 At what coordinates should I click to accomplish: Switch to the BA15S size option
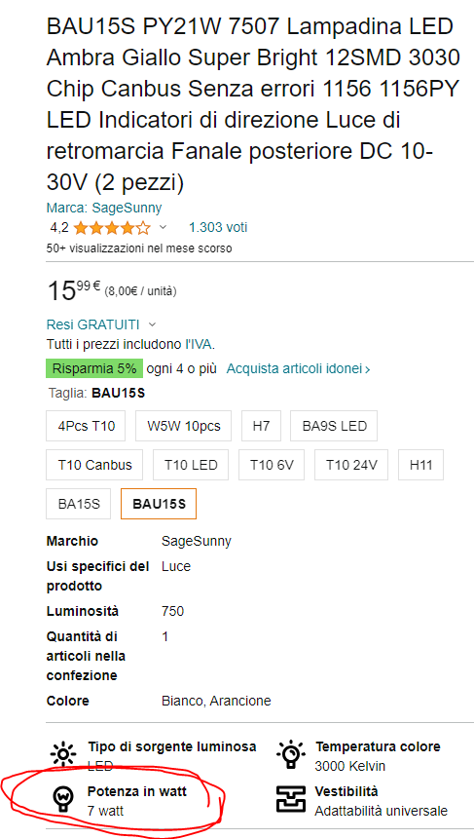(79, 504)
